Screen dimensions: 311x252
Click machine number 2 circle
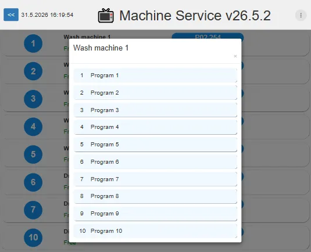[x=33, y=71]
